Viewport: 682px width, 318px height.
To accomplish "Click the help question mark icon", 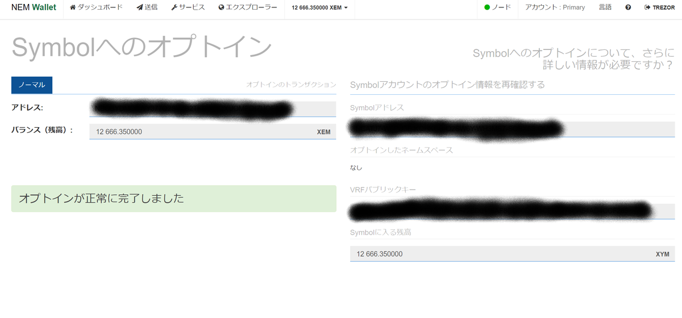I will coord(628,8).
